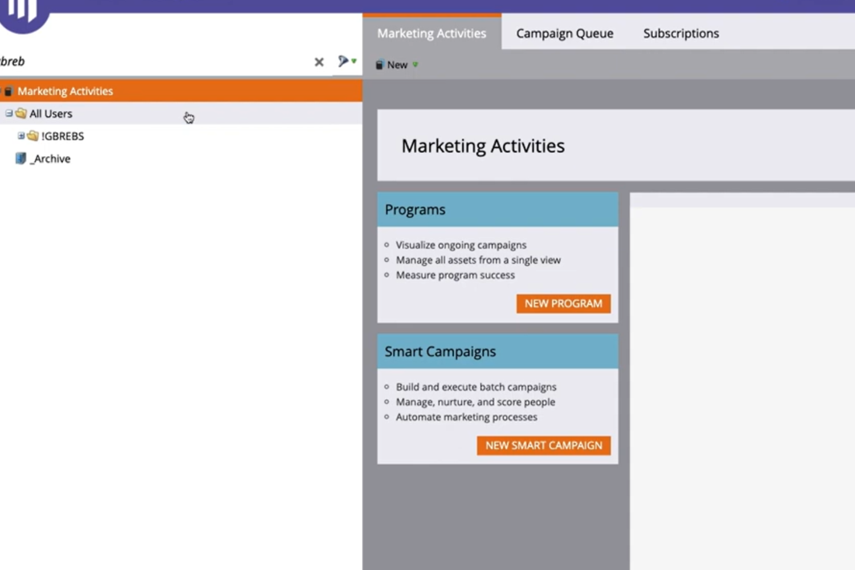Click the !GBREBS folder icon
The width and height of the screenshot is (855, 570).
pyautogui.click(x=32, y=136)
